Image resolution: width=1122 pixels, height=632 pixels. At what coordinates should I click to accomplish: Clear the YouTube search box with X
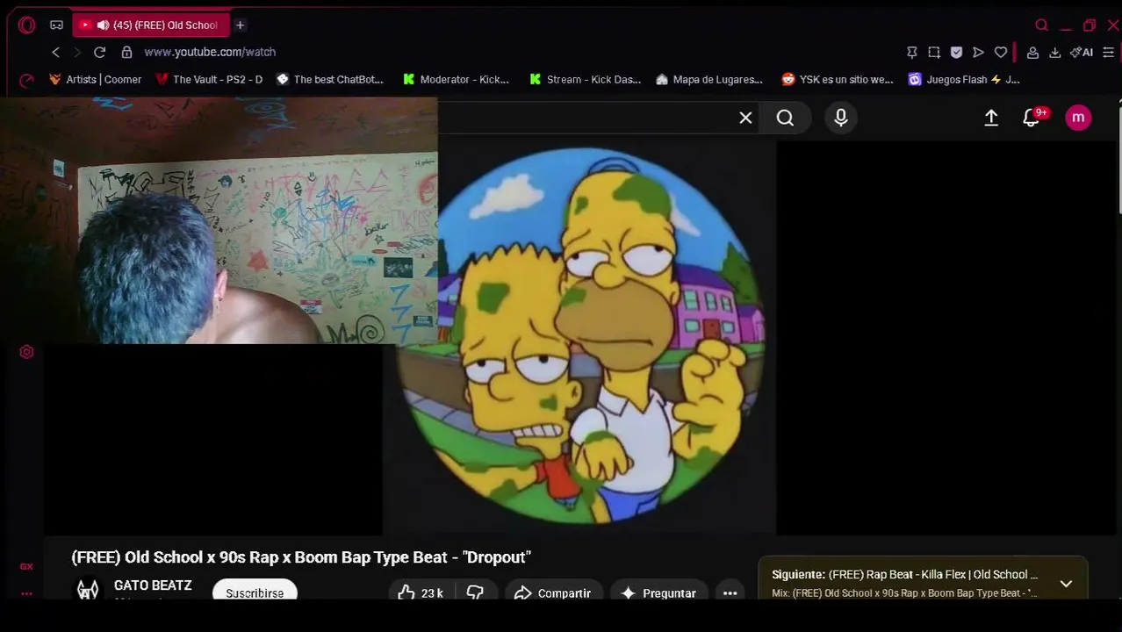tap(745, 118)
